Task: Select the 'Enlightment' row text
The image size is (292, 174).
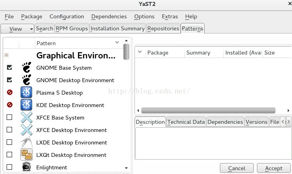Action: pos(51,167)
